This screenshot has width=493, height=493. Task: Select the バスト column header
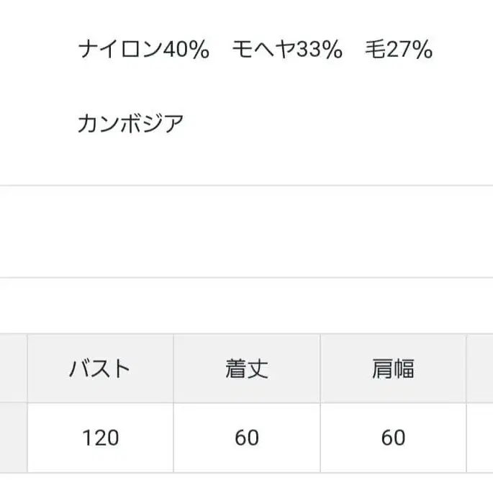tap(100, 369)
